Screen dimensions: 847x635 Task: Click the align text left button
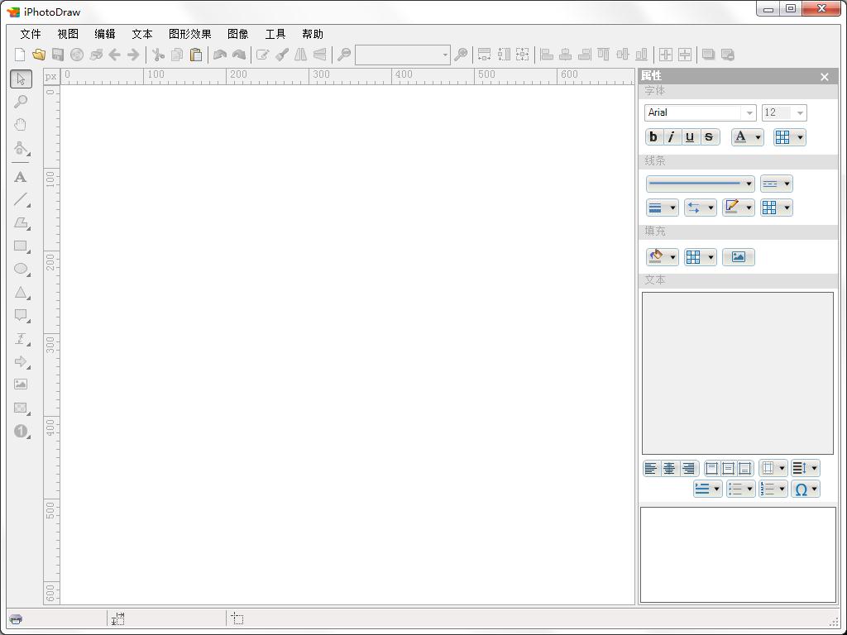pos(651,469)
